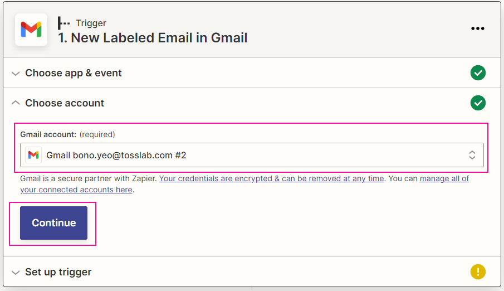The width and height of the screenshot is (504, 291).
Task: Expand the Set up trigger chevron
Action: [x=16, y=273]
